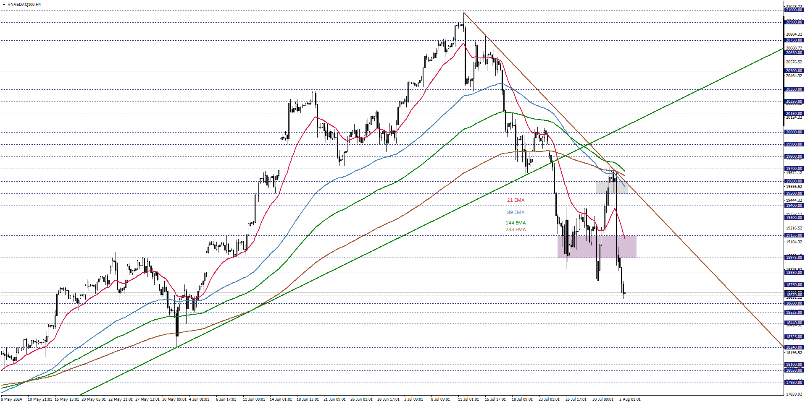Click the 20000.00 price level label

click(x=794, y=132)
